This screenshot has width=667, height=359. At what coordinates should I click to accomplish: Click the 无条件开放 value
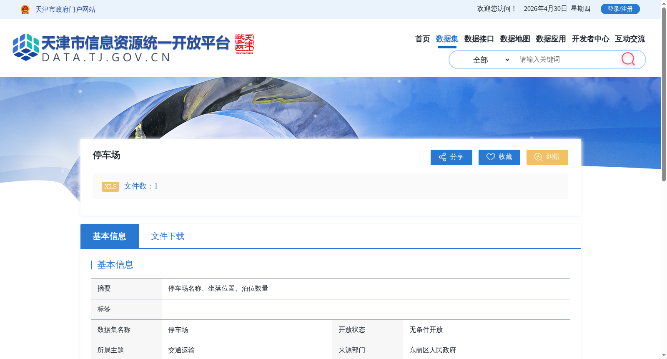tap(426, 330)
